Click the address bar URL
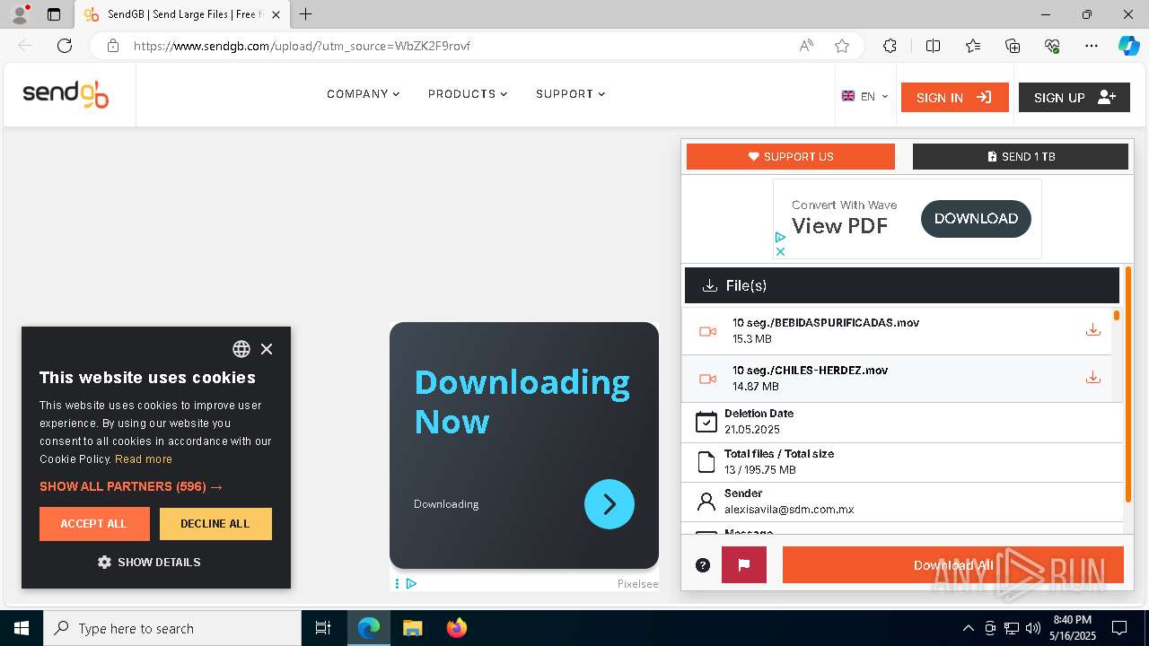This screenshot has height=646, width=1149. coord(302,46)
